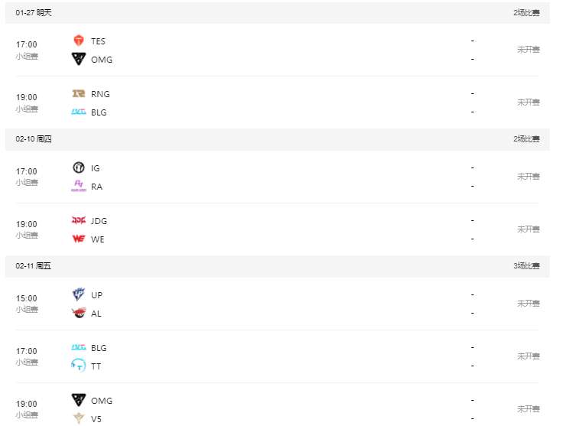Click the 15:00 match time on 02-11
Viewport: 566px width, 426px height.
26,298
